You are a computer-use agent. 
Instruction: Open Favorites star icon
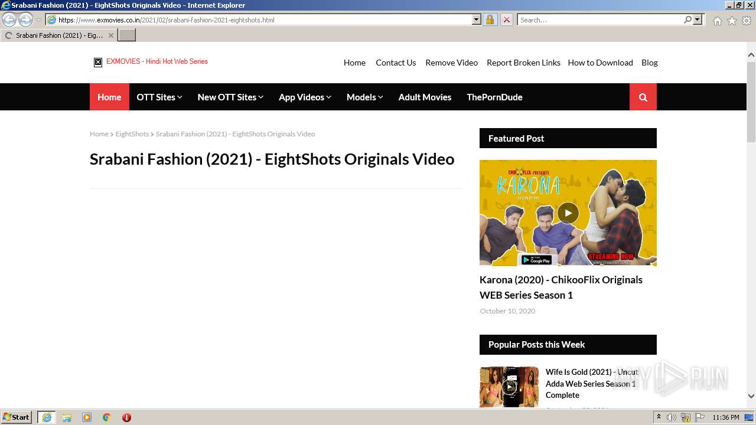tap(732, 21)
